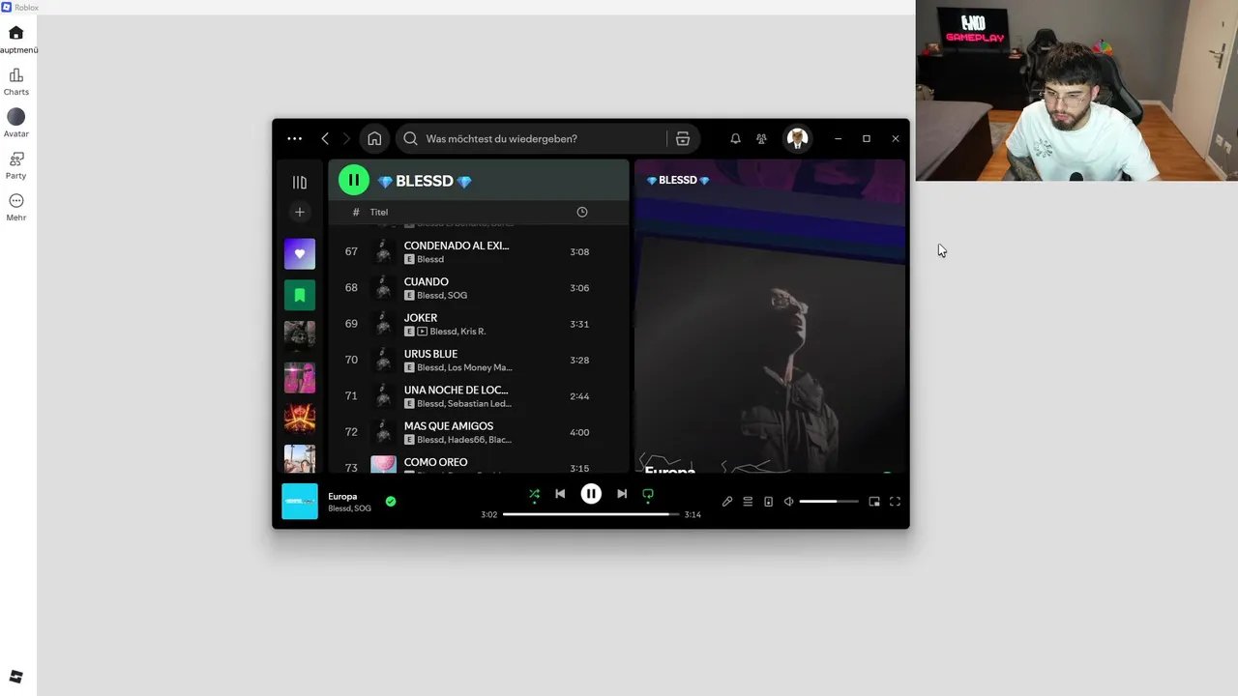This screenshot has width=1238, height=696.
Task: Open Browse icon in search bar
Action: 683,138
